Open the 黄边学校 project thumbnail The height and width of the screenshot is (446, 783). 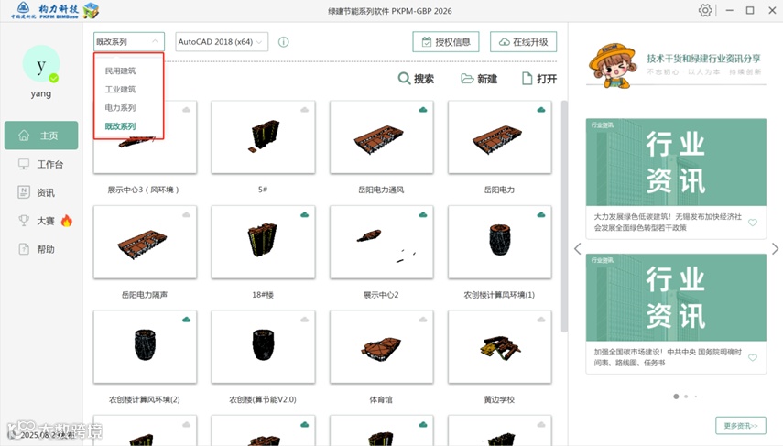pos(500,347)
